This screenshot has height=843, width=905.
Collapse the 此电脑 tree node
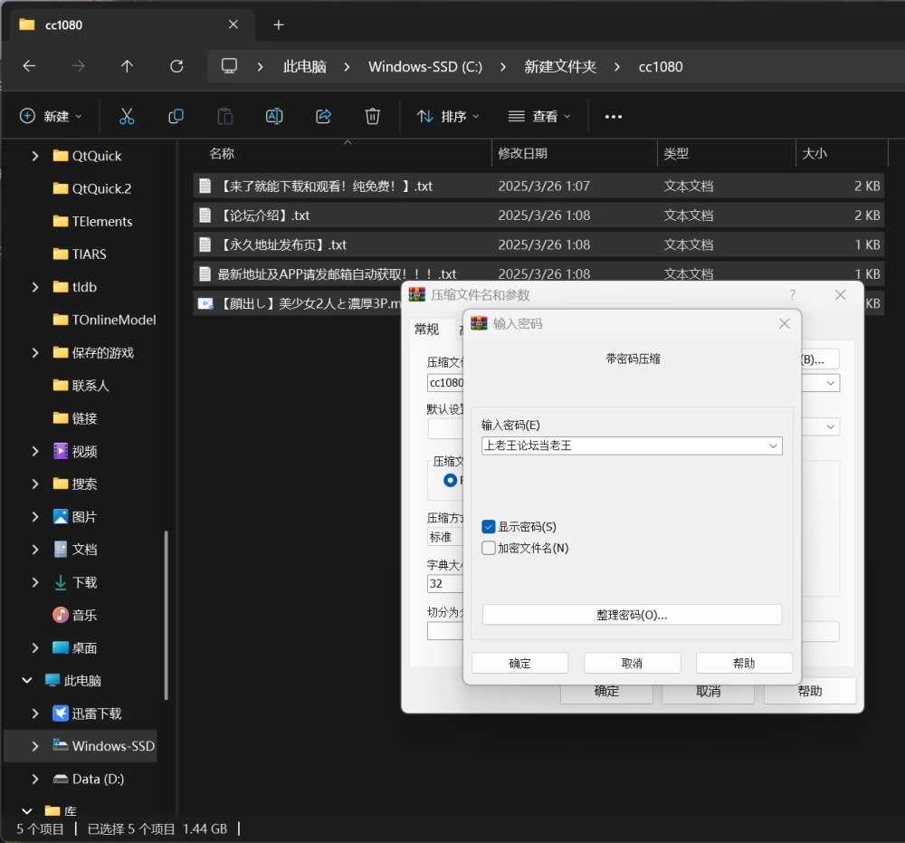[27, 681]
